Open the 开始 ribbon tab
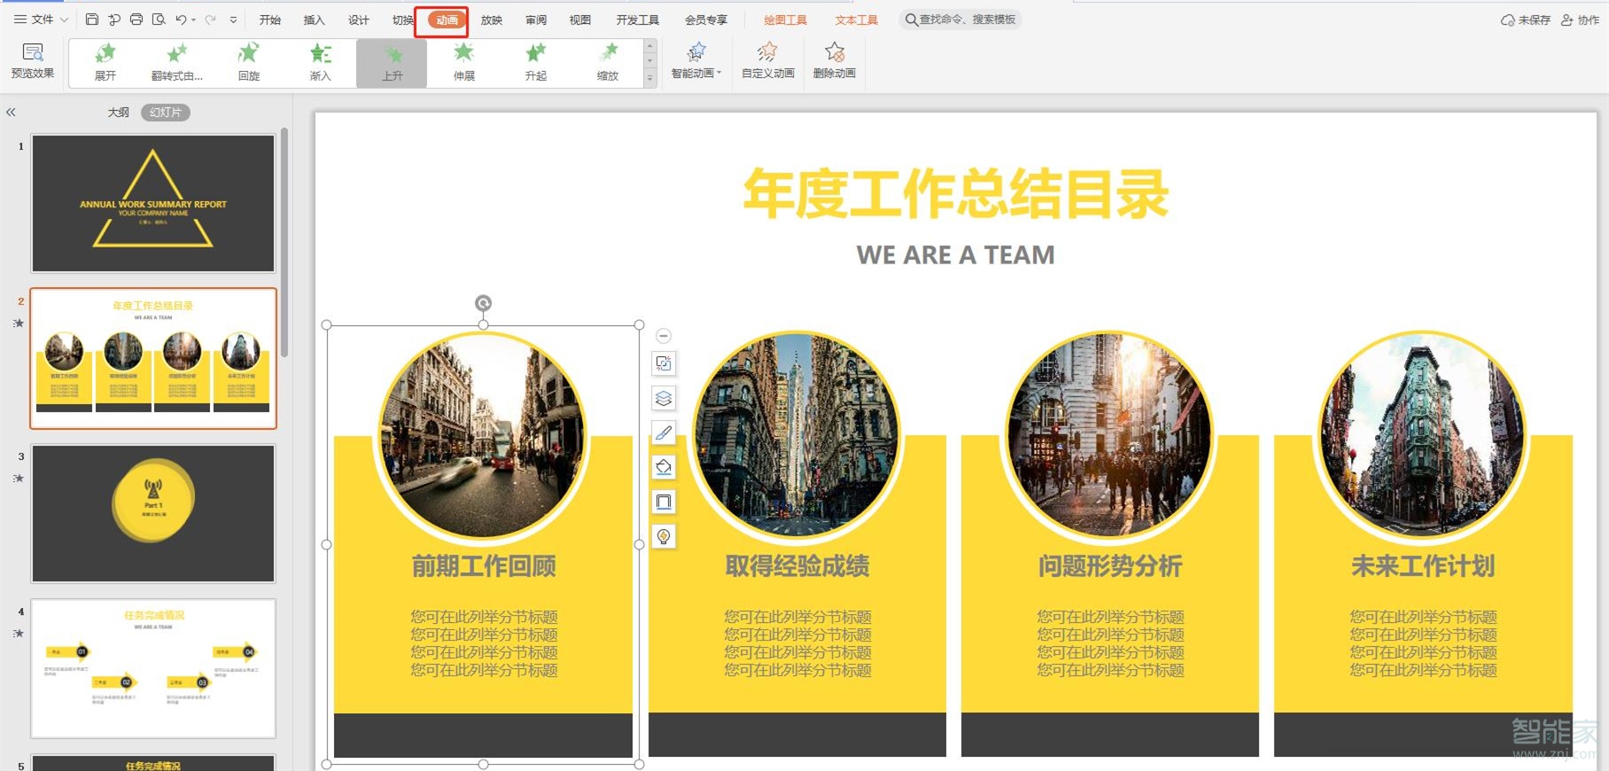 (x=270, y=19)
